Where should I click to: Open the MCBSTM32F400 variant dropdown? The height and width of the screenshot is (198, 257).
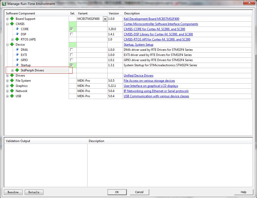point(105,19)
